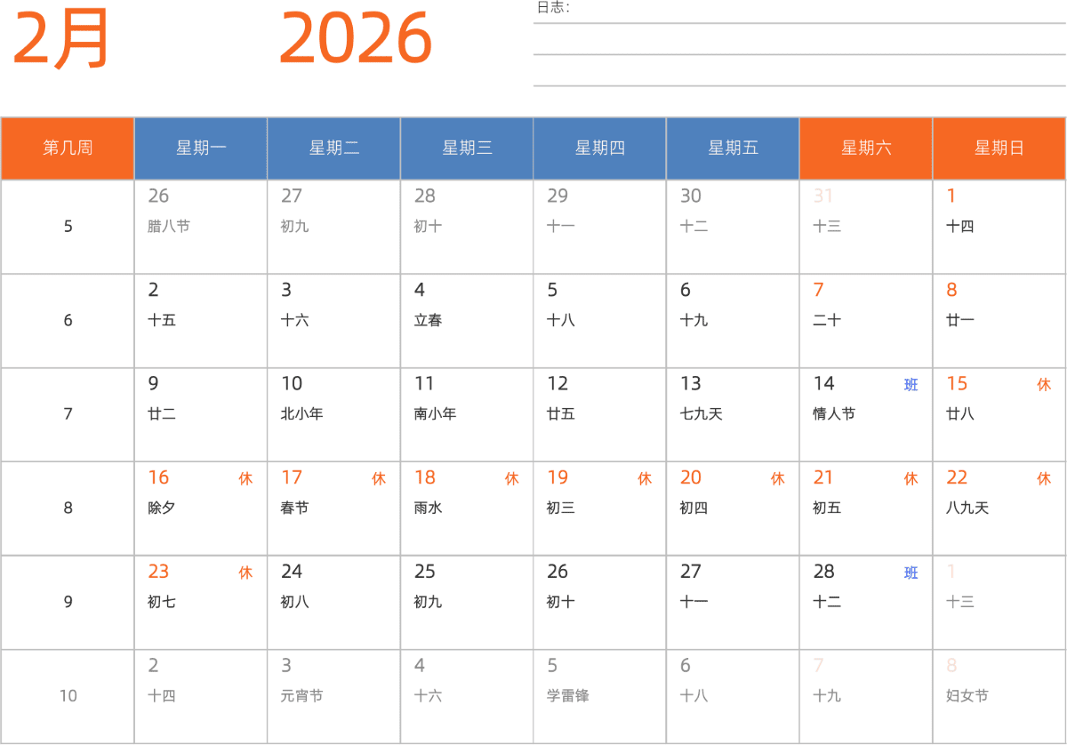This screenshot has height=745, width=1067.
Task: Select date 21 with lunar 初五
Action: 866,509
